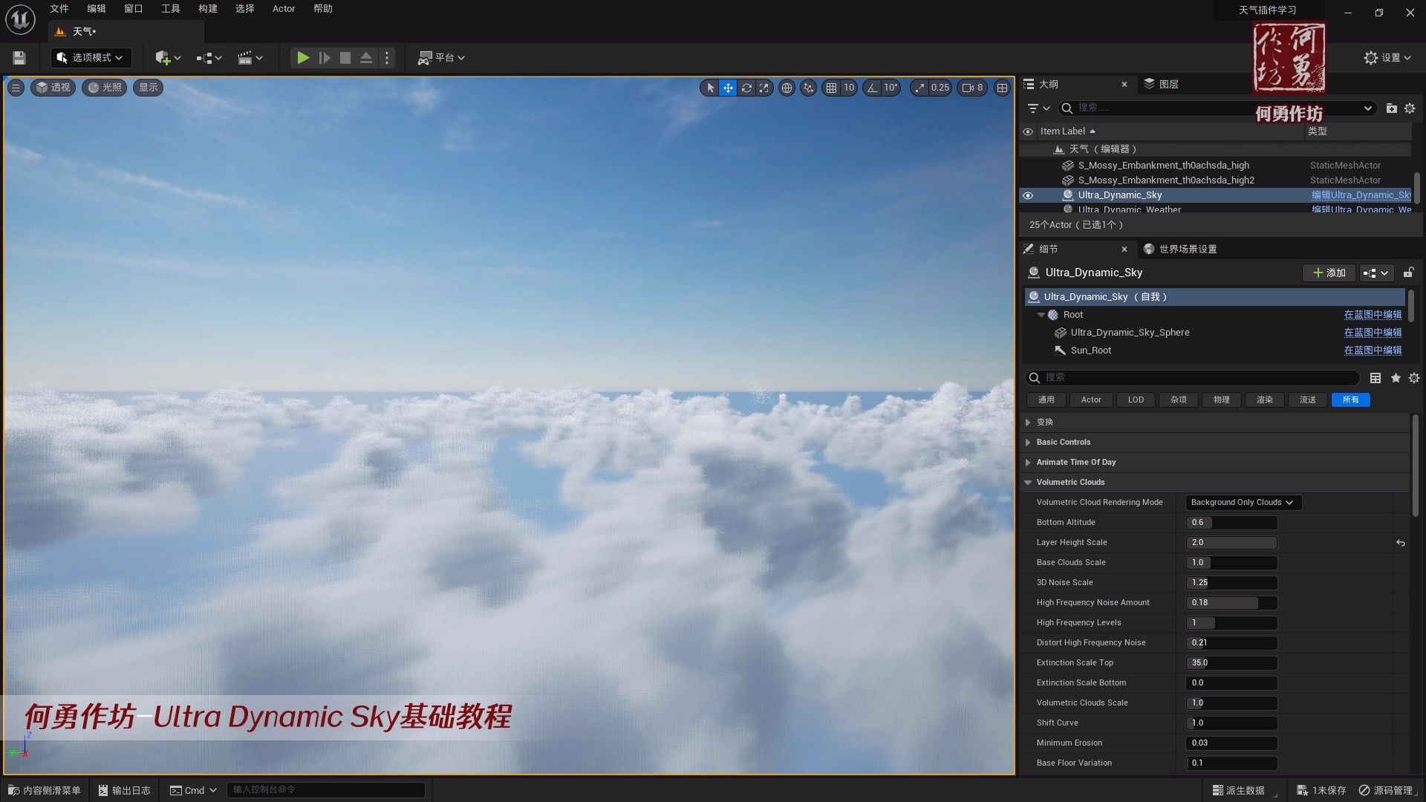
Task: Select the Scale tool in the viewport toolbar
Action: (x=764, y=88)
